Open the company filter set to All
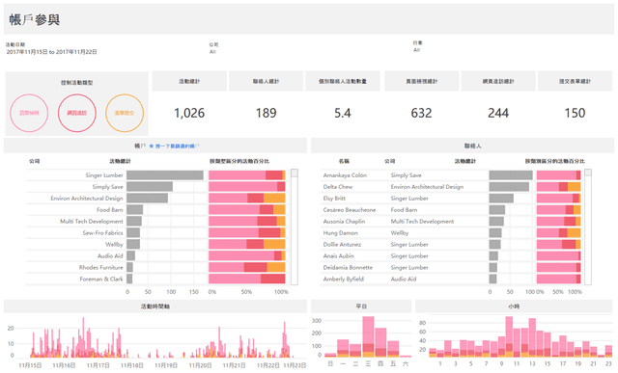The height and width of the screenshot is (373, 618). tap(212, 51)
